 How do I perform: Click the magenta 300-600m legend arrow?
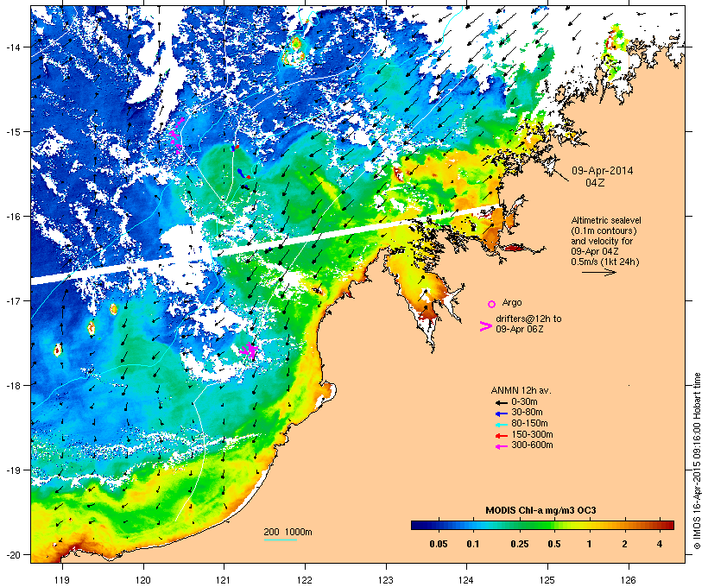tap(501, 446)
